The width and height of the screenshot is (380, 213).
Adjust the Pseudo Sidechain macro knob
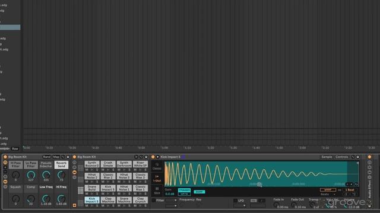46,175
